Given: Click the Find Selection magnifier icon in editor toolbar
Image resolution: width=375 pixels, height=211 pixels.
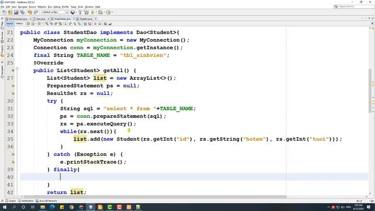Looking at the screenshot, I should [47, 23].
